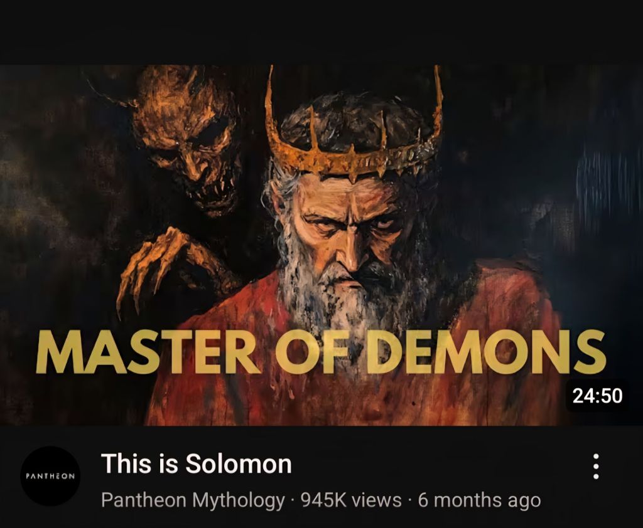Click the word Mythology in channel name
Image resolution: width=643 pixels, height=528 pixels.
coord(238,501)
